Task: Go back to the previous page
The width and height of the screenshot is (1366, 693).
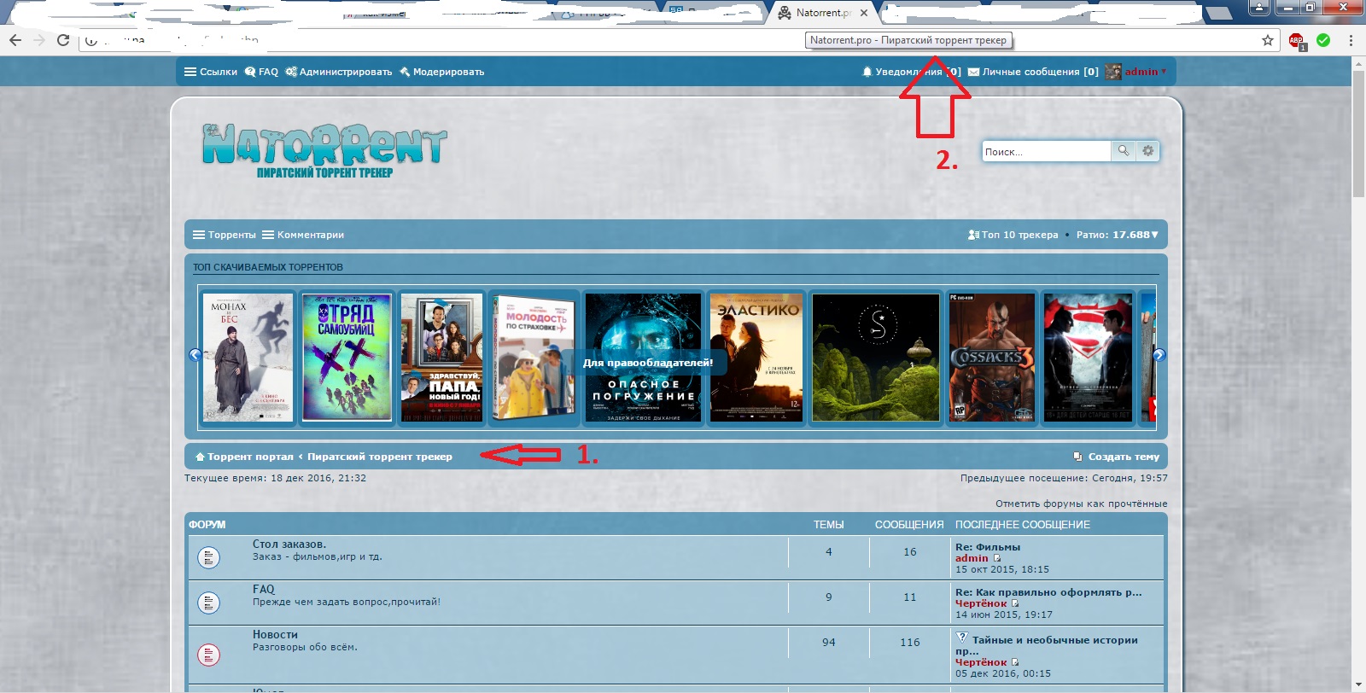Action: (x=15, y=40)
